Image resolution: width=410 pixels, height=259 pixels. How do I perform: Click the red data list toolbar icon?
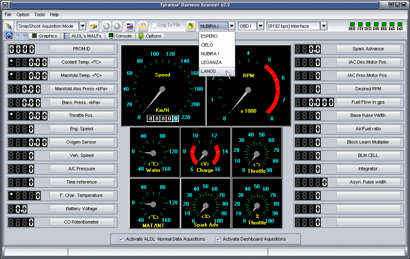coord(129,26)
